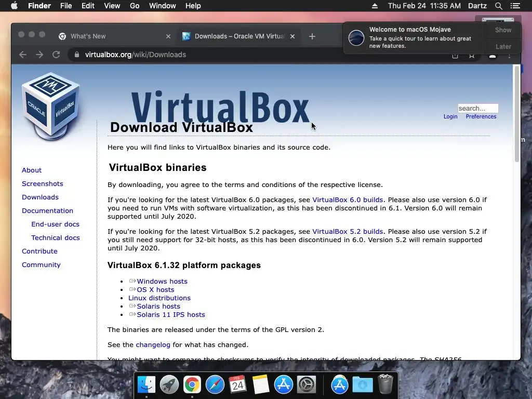Viewport: 532px width, 399px height.
Task: Click the macOS Mojave notification icon
Action: coord(356,37)
